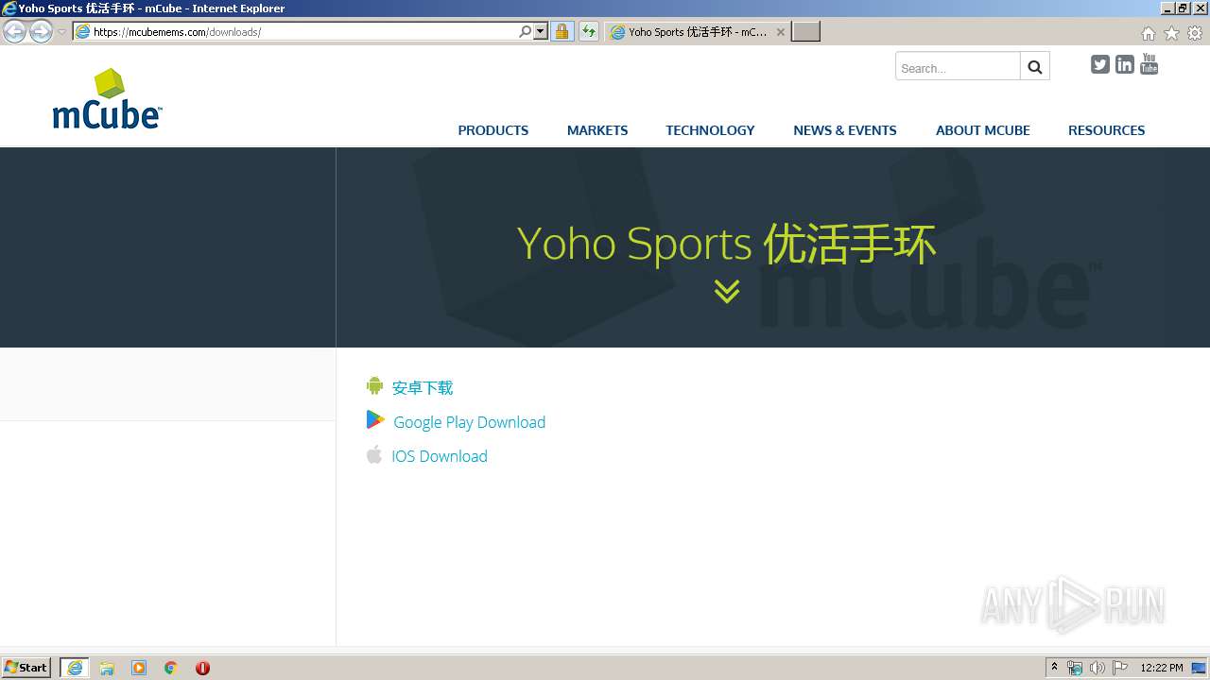This screenshot has width=1210, height=680.
Task: Click the IOS Download link
Action: (x=440, y=456)
